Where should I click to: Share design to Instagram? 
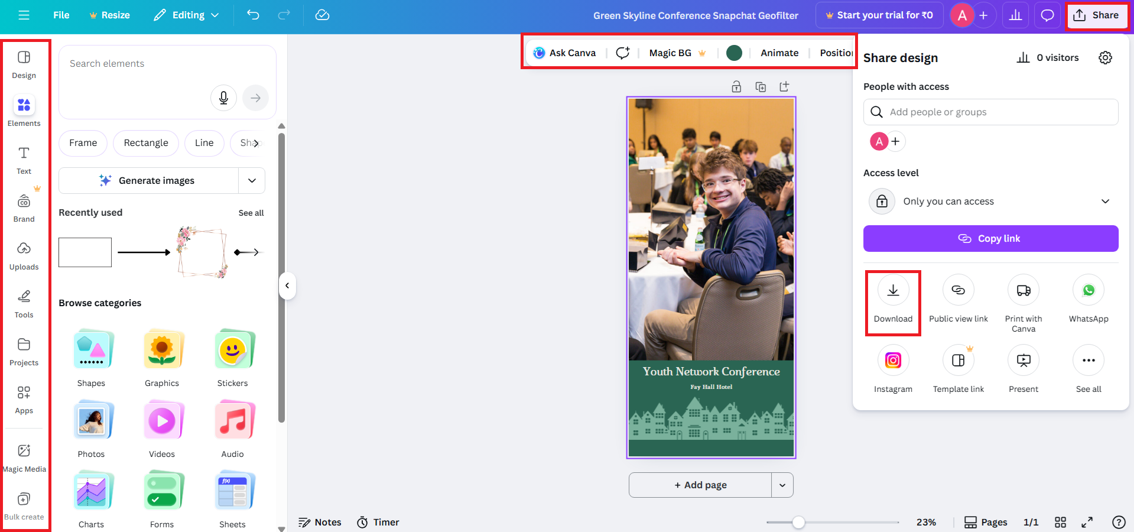pyautogui.click(x=892, y=369)
